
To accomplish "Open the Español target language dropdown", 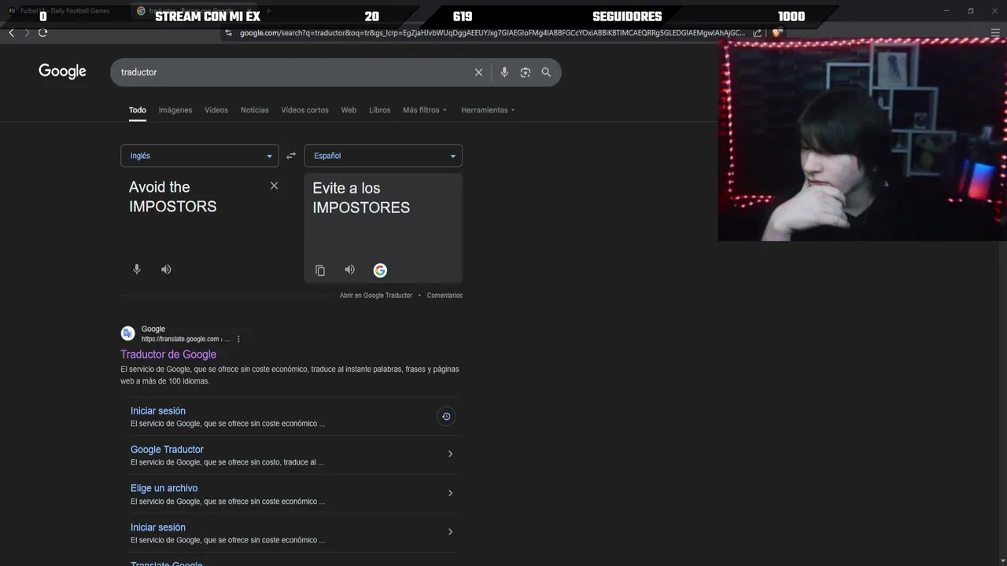I will (383, 156).
